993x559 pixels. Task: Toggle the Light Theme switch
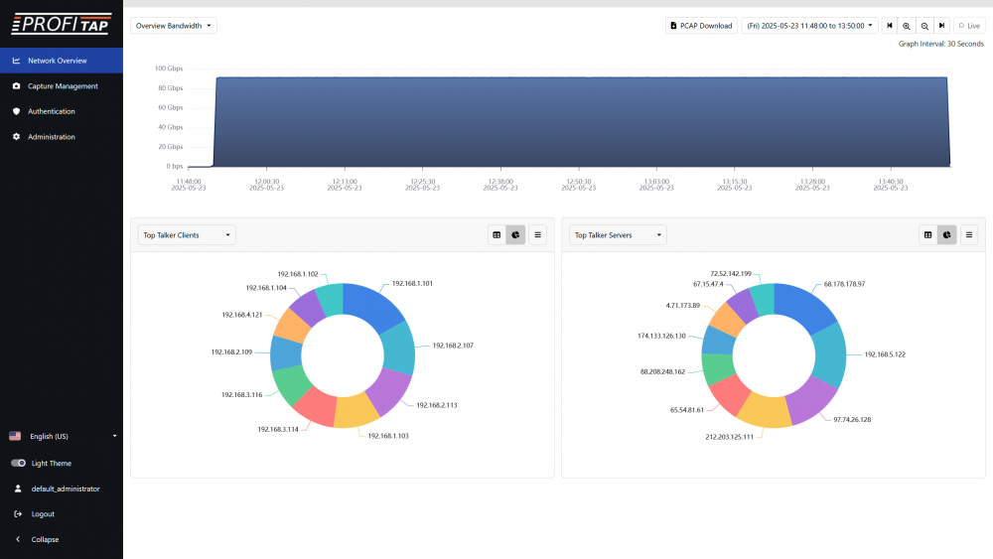coord(18,464)
